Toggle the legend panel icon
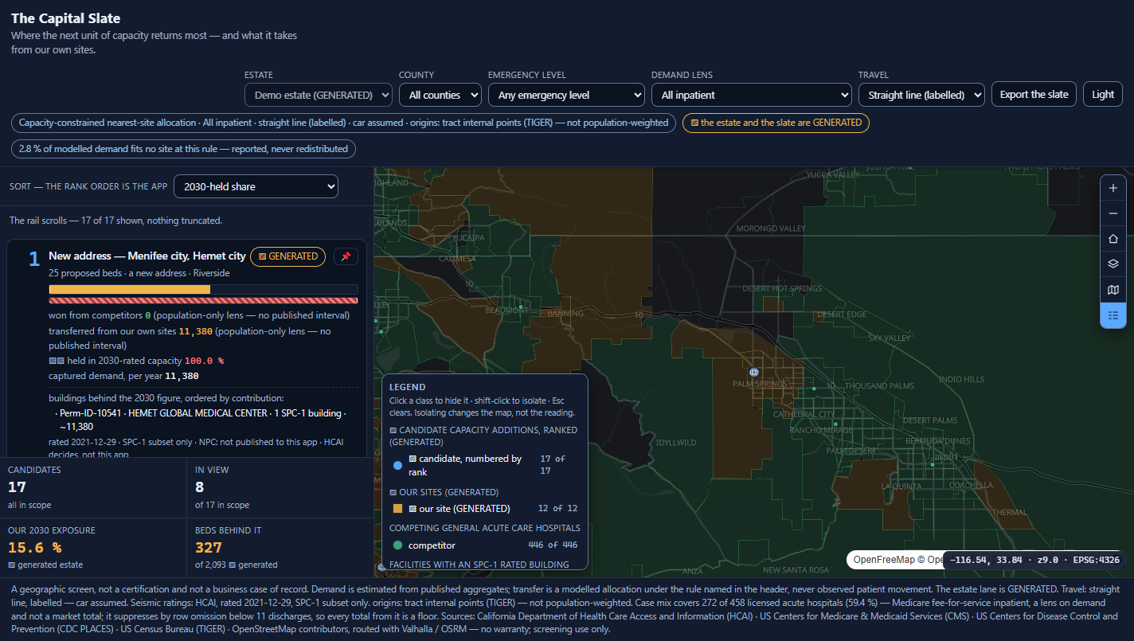This screenshot has height=641, width=1134. click(1112, 315)
